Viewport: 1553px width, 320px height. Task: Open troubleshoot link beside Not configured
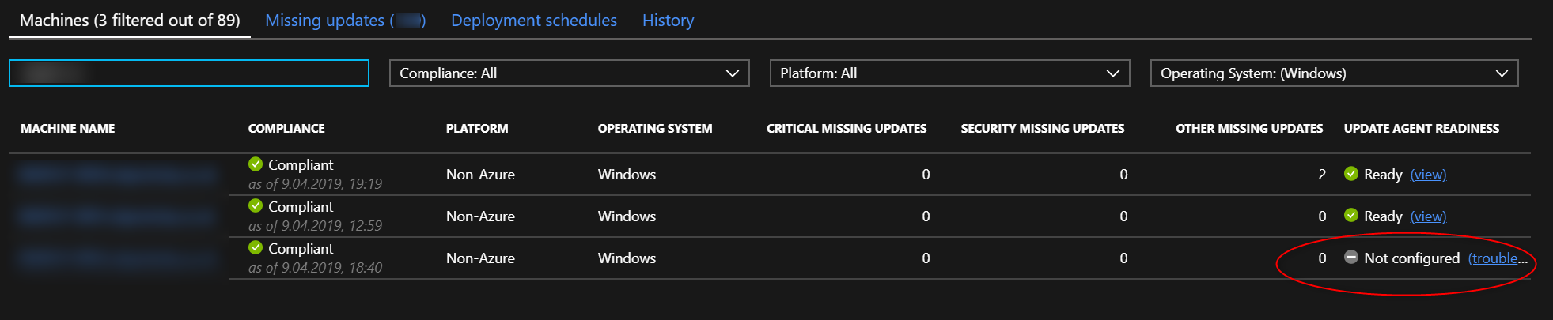click(x=1498, y=258)
